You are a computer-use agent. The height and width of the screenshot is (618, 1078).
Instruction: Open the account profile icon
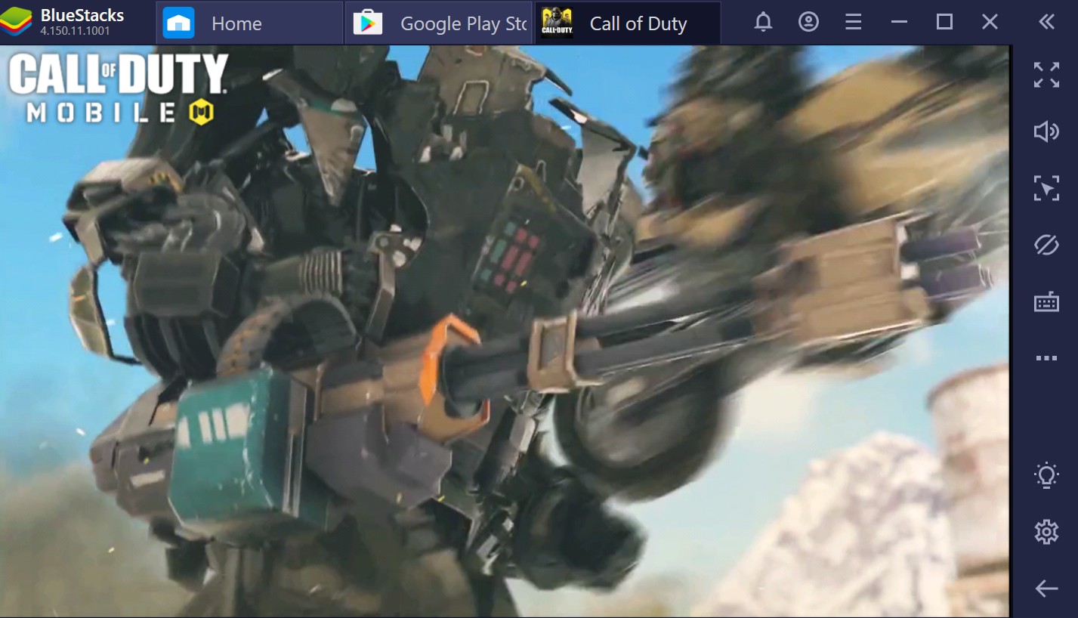point(808,23)
